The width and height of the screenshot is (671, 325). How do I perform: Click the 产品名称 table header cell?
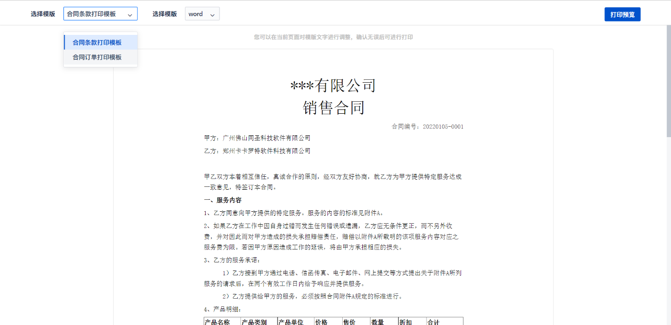pyautogui.click(x=222, y=321)
